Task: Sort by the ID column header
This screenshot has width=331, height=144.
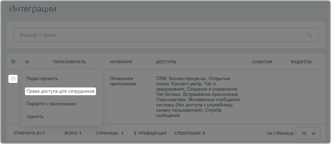Action: click(27, 62)
